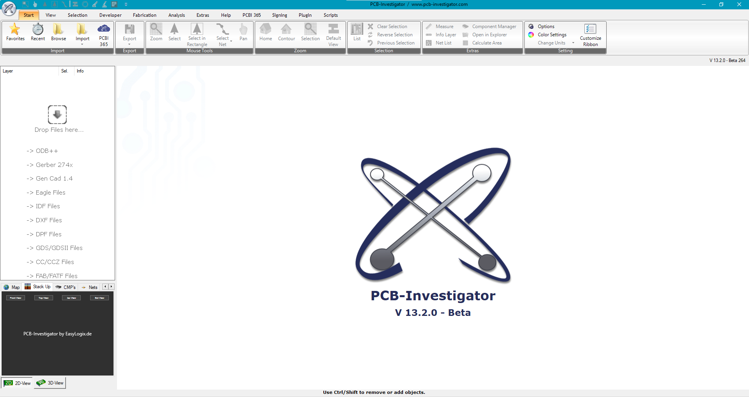This screenshot has width=749, height=397.
Task: Click the quick access pan hand icon
Action: click(x=35, y=4)
